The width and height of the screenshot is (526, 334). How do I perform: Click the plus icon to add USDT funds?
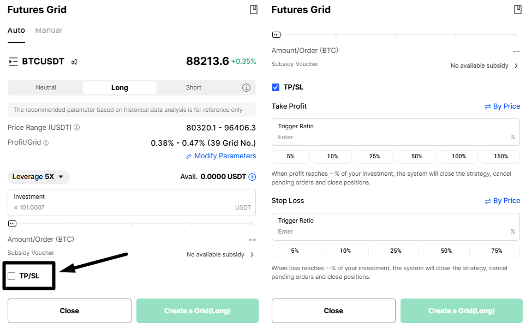(x=252, y=177)
